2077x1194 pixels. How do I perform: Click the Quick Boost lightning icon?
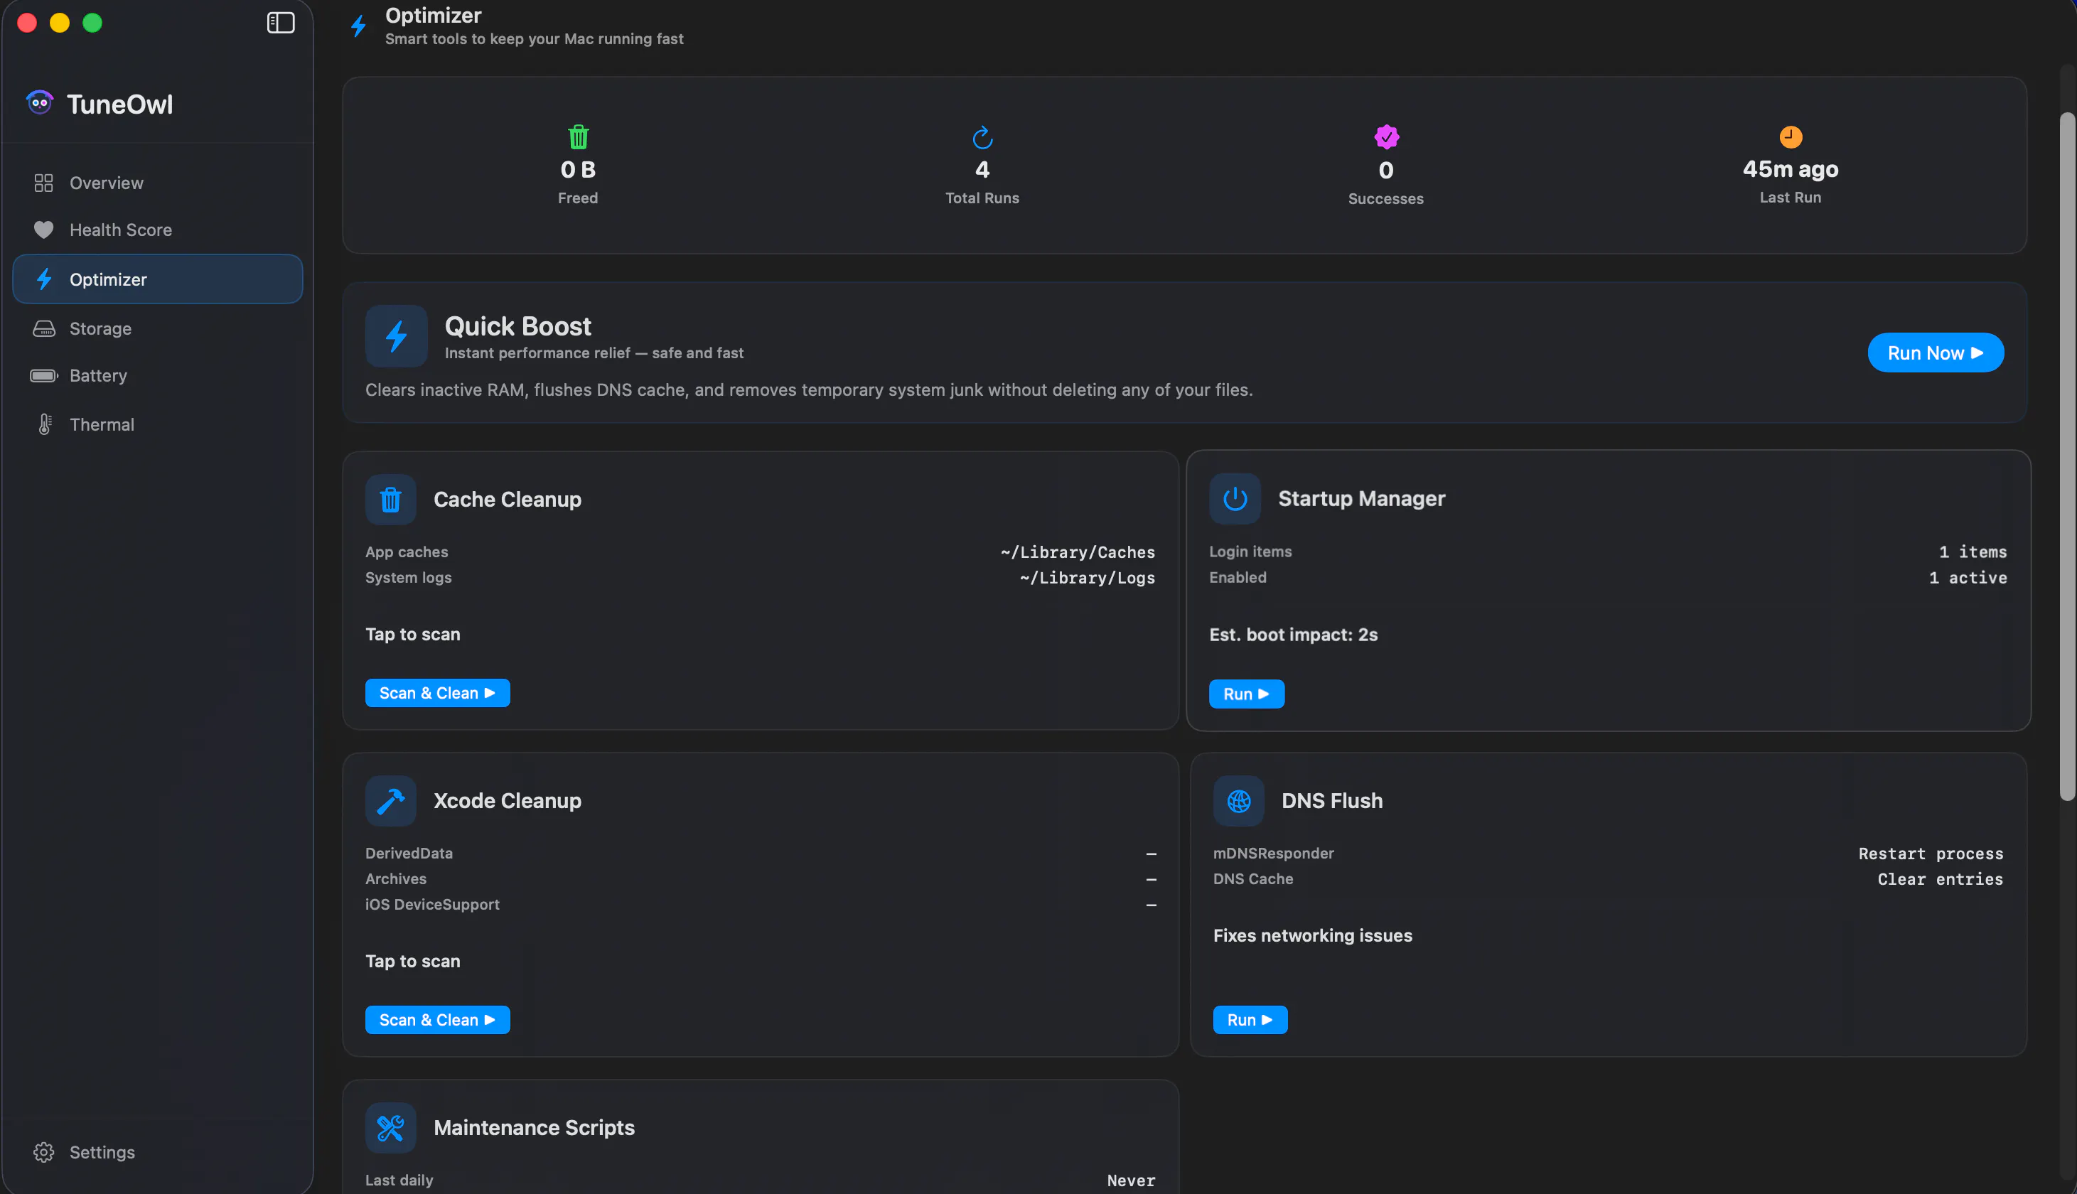(396, 336)
